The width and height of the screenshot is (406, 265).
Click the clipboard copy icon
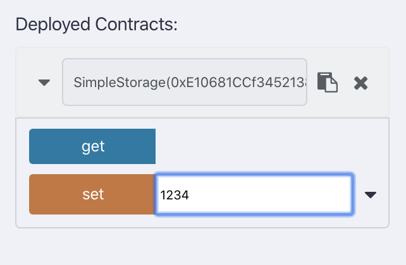(x=327, y=83)
